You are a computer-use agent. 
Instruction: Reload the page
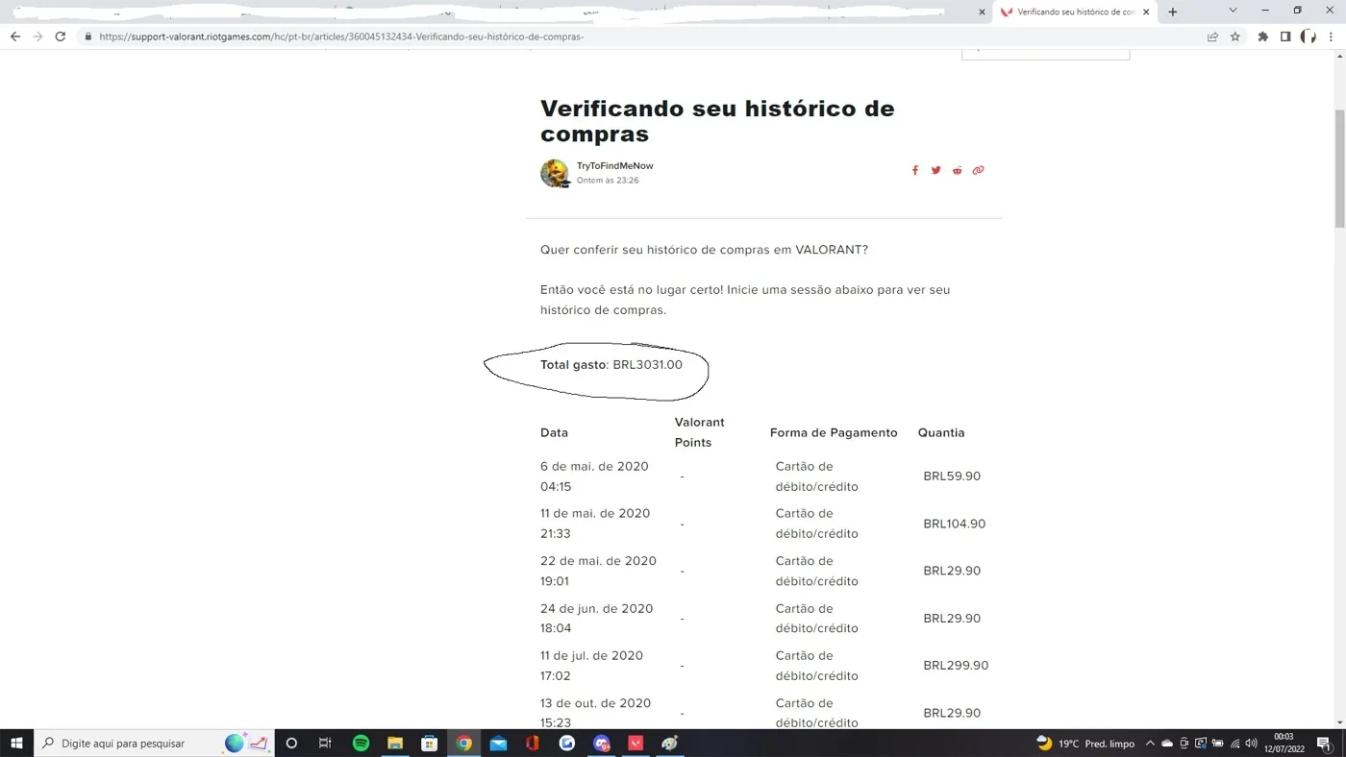60,37
